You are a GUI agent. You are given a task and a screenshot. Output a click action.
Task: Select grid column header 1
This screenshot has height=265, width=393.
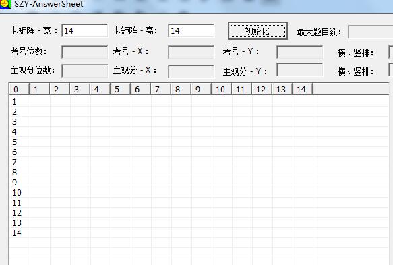click(40, 89)
